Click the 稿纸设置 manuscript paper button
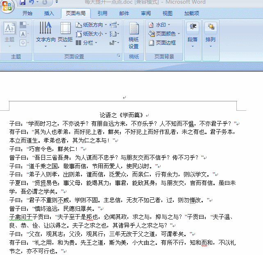The image size is (263, 255). (134, 36)
